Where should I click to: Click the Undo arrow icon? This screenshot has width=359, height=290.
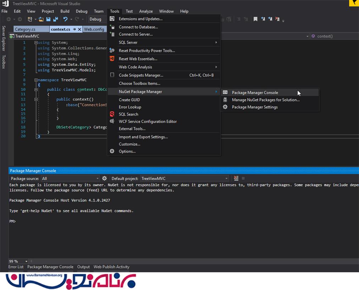pyautogui.click(x=66, y=19)
